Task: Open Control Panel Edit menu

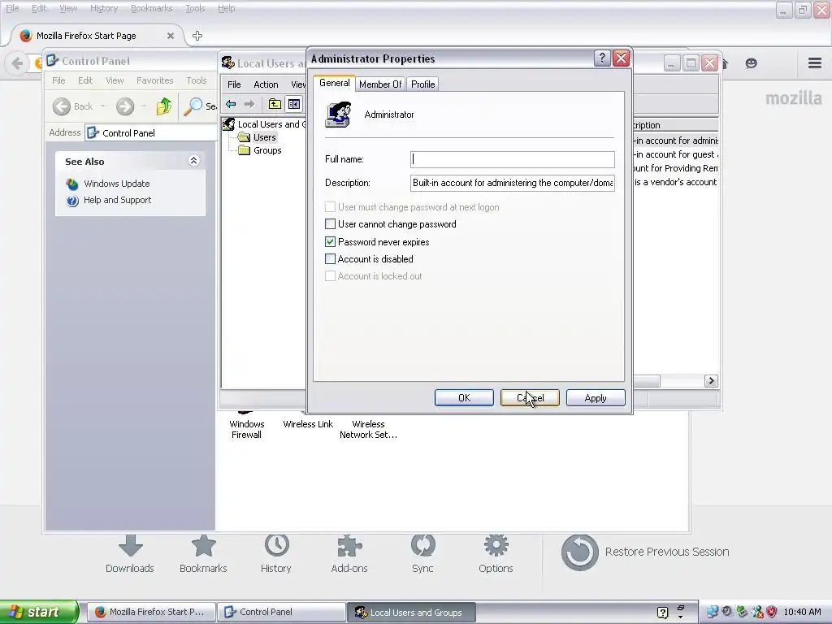Action: click(84, 80)
